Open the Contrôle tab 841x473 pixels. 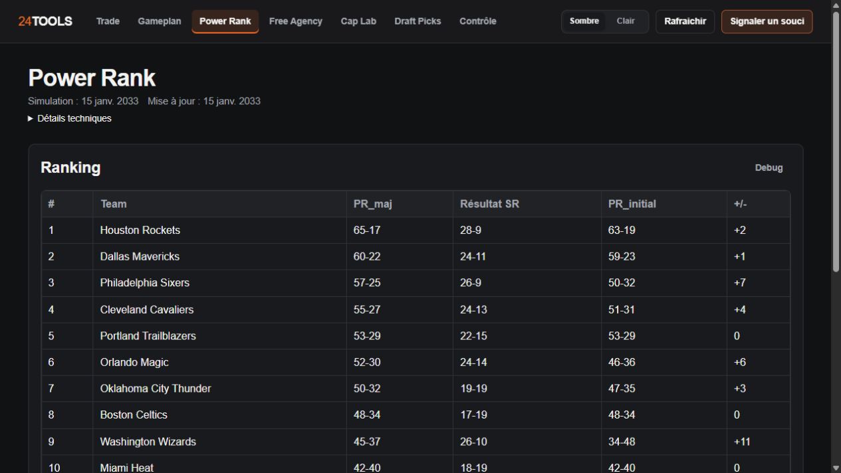[x=478, y=21]
